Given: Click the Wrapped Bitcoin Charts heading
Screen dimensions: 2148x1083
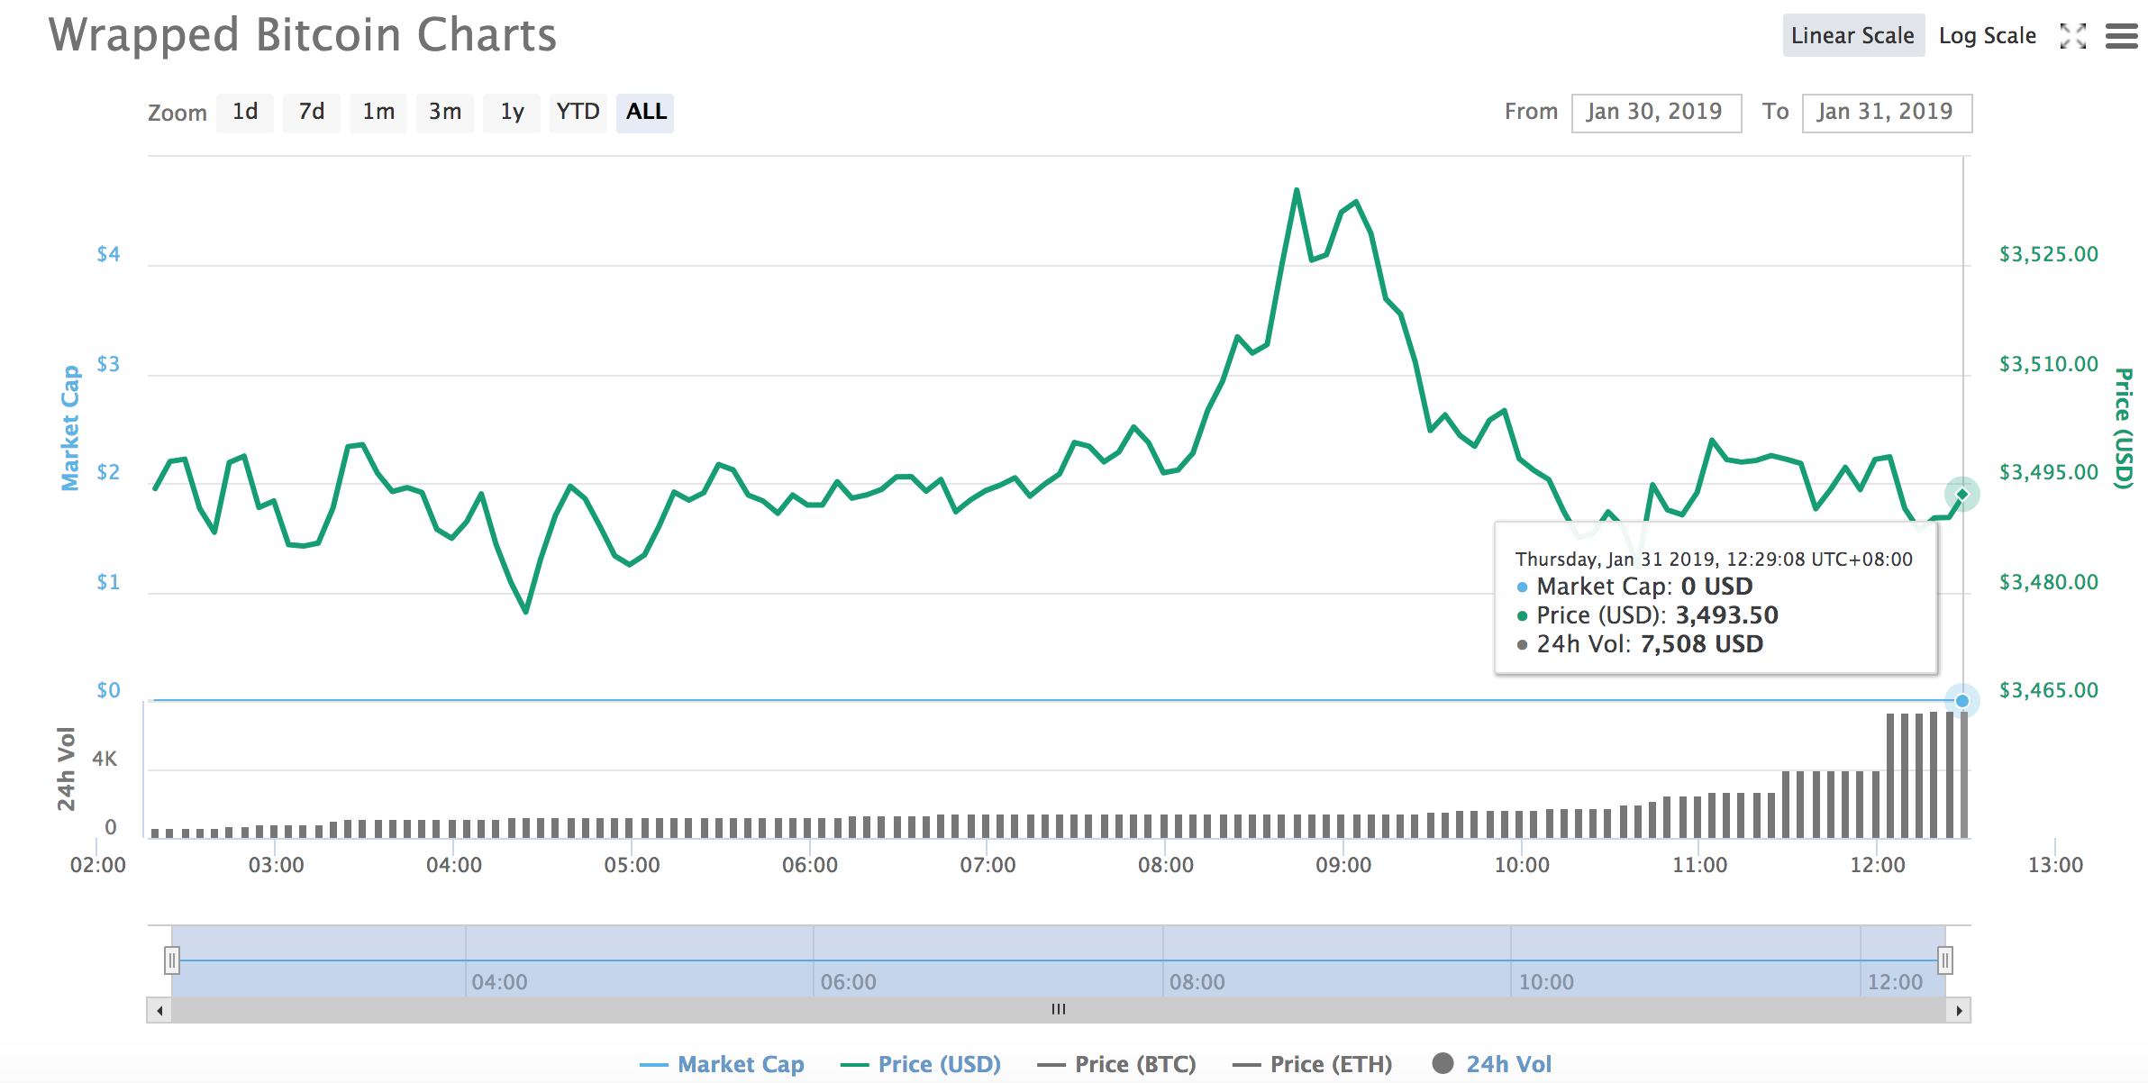Looking at the screenshot, I should coord(303,36).
